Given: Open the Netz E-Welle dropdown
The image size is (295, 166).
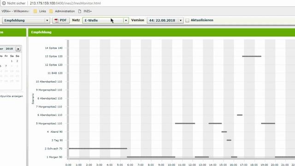Looking at the screenshot, I should coord(106,20).
